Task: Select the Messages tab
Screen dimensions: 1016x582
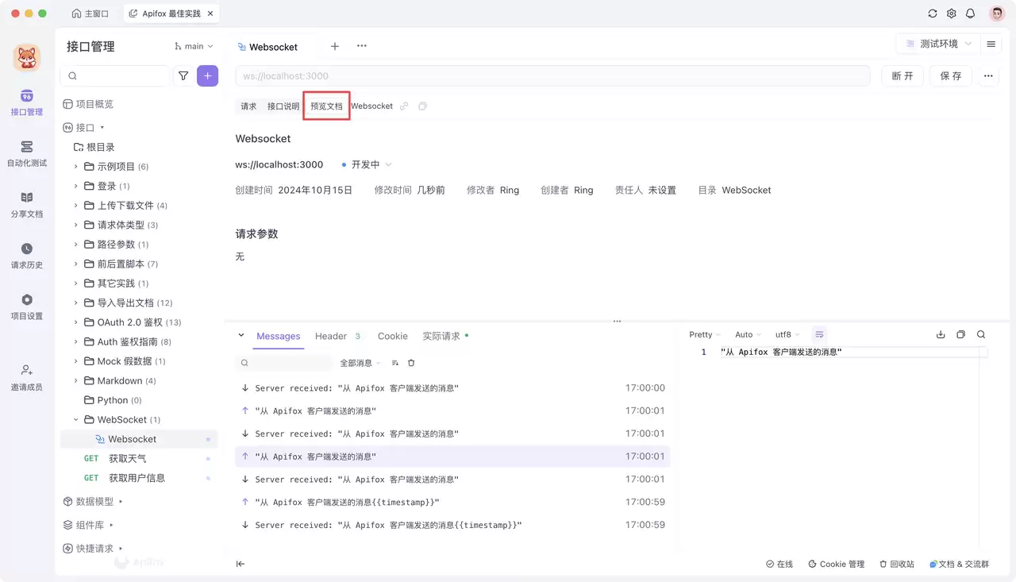Action: pyautogui.click(x=279, y=336)
